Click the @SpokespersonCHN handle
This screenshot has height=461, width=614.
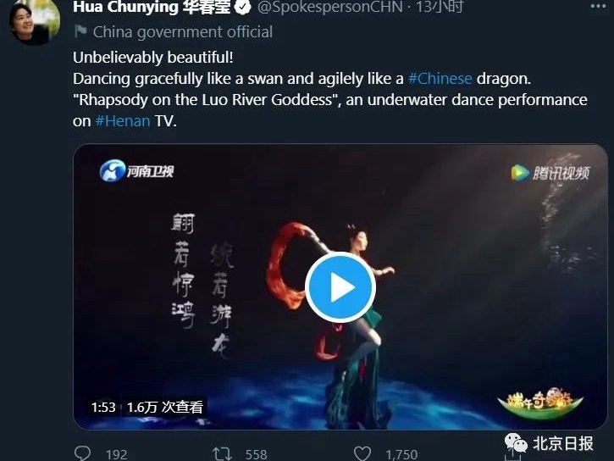coord(329,7)
